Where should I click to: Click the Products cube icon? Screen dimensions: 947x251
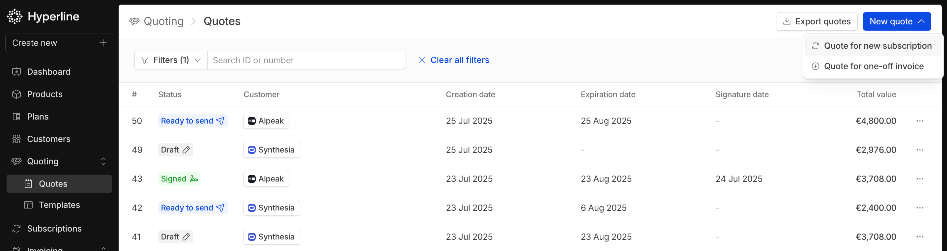coord(16,94)
